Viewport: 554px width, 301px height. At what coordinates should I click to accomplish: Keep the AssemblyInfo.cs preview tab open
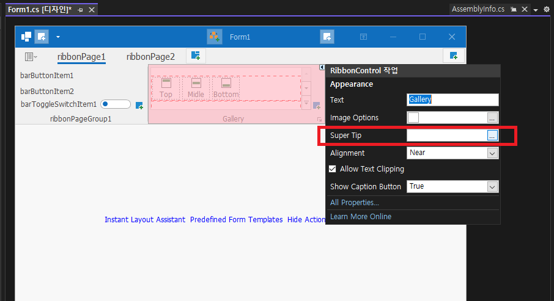[x=514, y=10]
